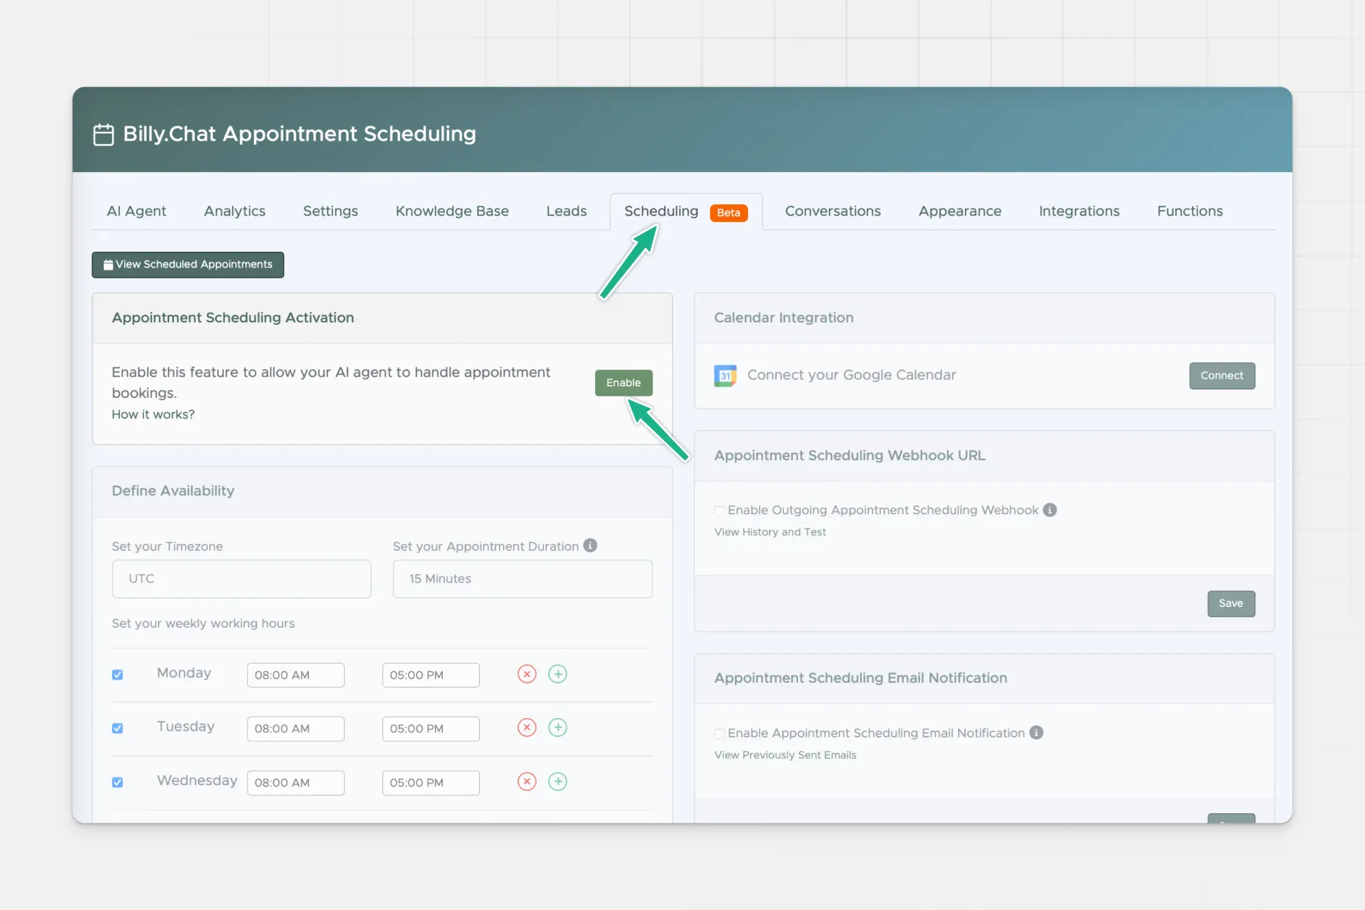1365x910 pixels.
Task: Open the How it works? link
Action: tap(153, 414)
